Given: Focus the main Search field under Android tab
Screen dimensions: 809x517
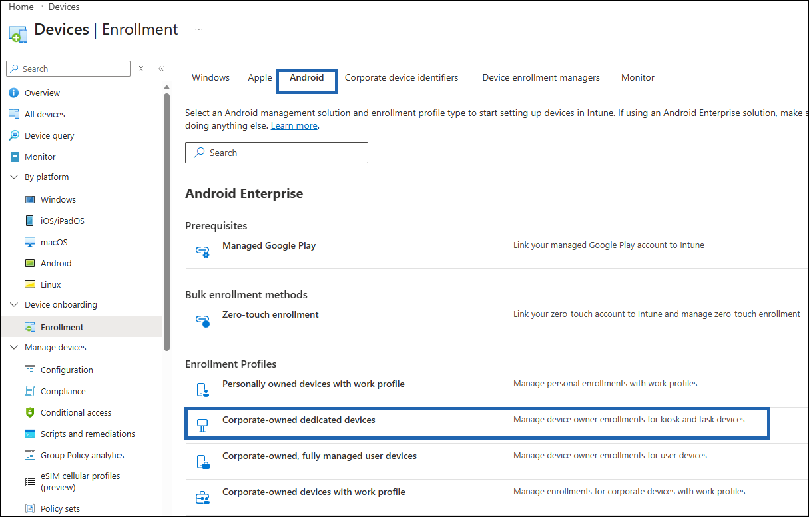Looking at the screenshot, I should coord(276,153).
